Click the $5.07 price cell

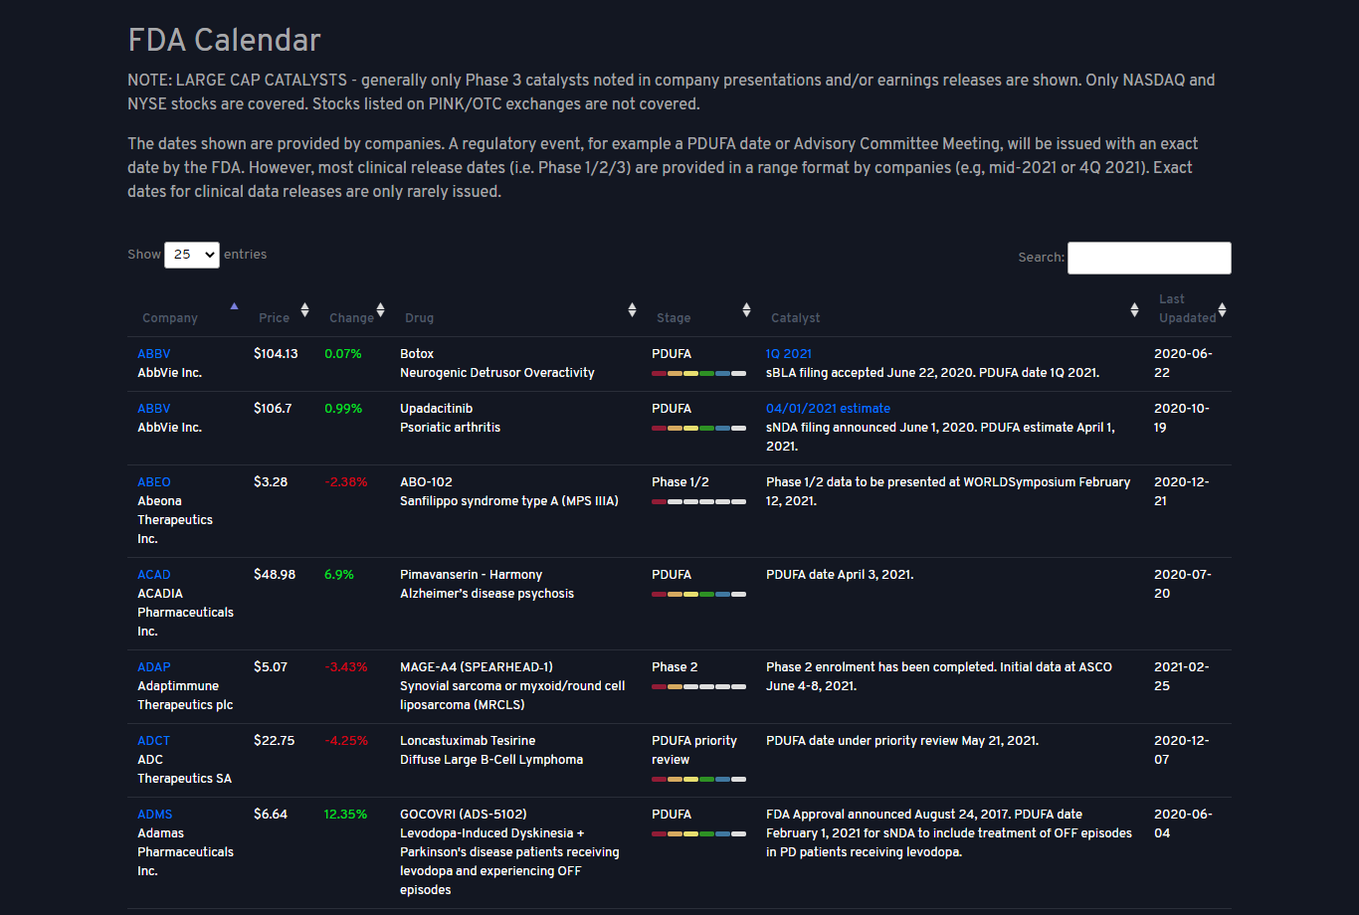point(271,667)
